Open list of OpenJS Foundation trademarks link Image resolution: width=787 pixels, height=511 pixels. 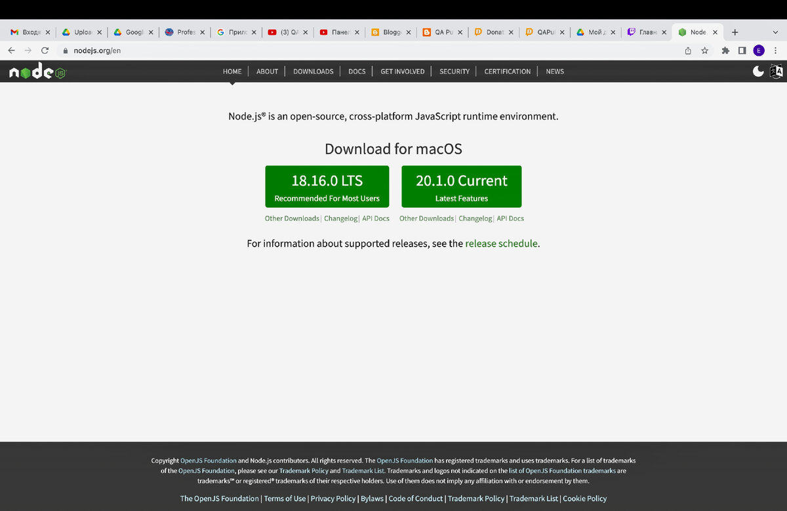coord(562,470)
